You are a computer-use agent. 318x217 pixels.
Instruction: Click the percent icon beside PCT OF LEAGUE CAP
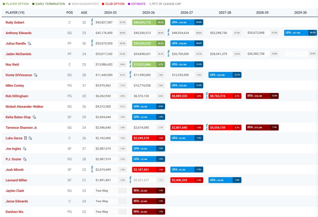click(x=150, y=4)
